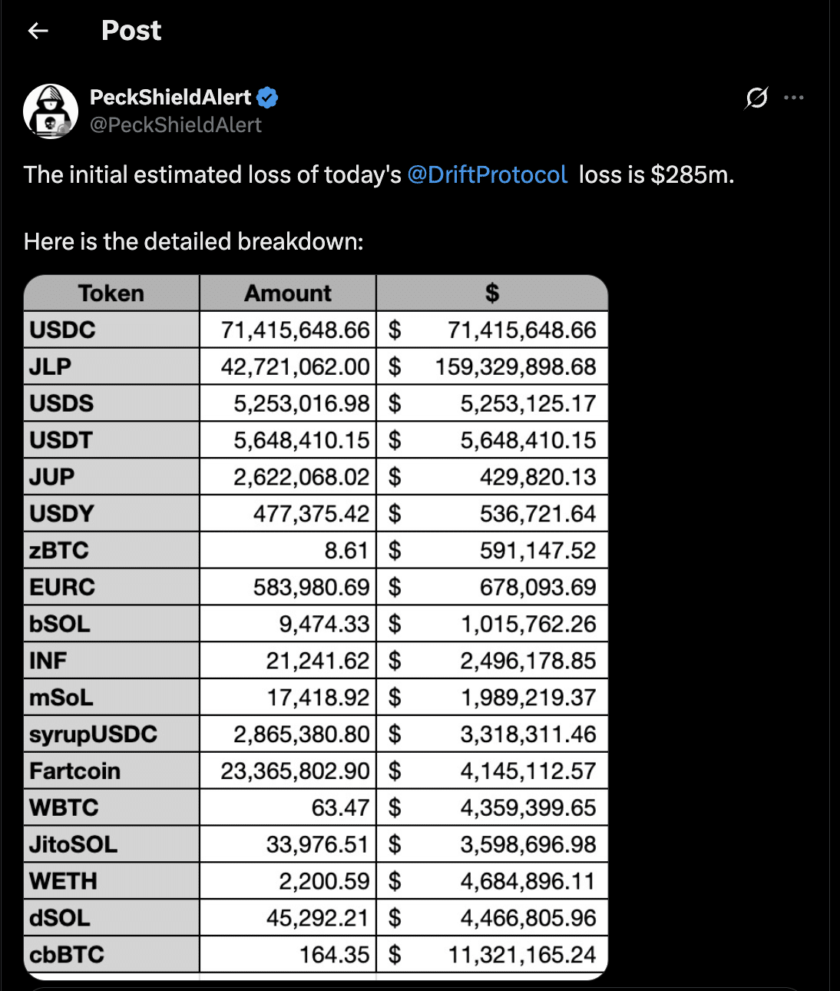Click the Token column header in the image
Image resolution: width=840 pixels, height=991 pixels.
point(111,293)
